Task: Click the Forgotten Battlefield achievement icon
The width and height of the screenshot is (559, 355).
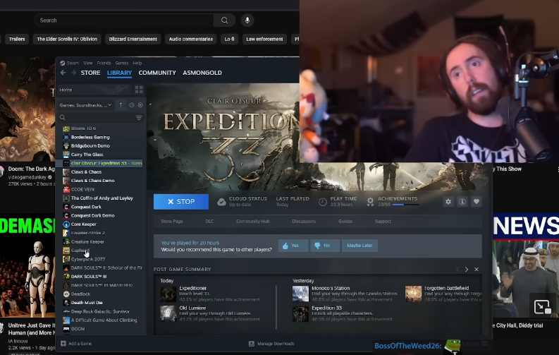Action: (x=413, y=294)
